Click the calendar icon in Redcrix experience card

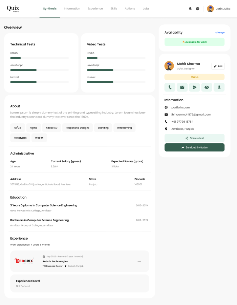[x=44, y=257]
